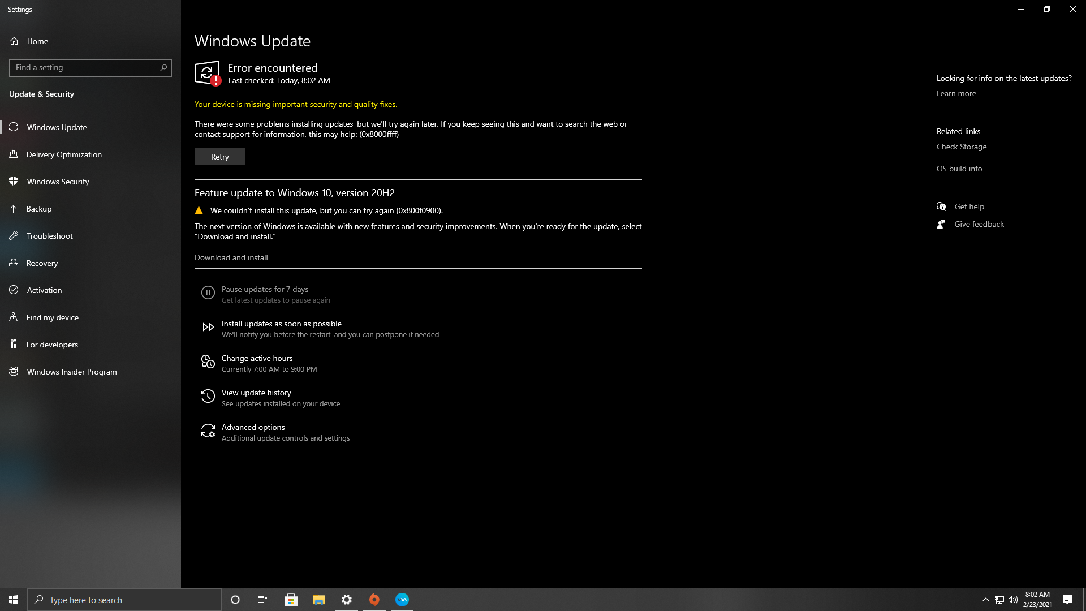This screenshot has width=1086, height=611.
Task: Click the update error status icon
Action: click(208, 74)
